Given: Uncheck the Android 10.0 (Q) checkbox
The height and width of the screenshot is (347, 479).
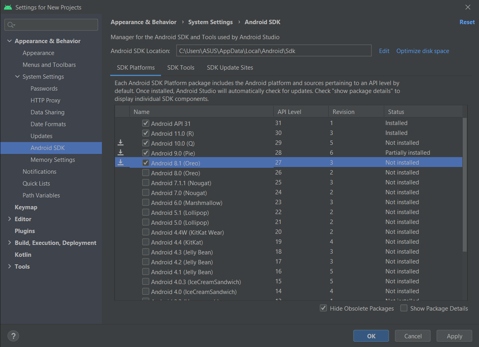Looking at the screenshot, I should (x=146, y=143).
